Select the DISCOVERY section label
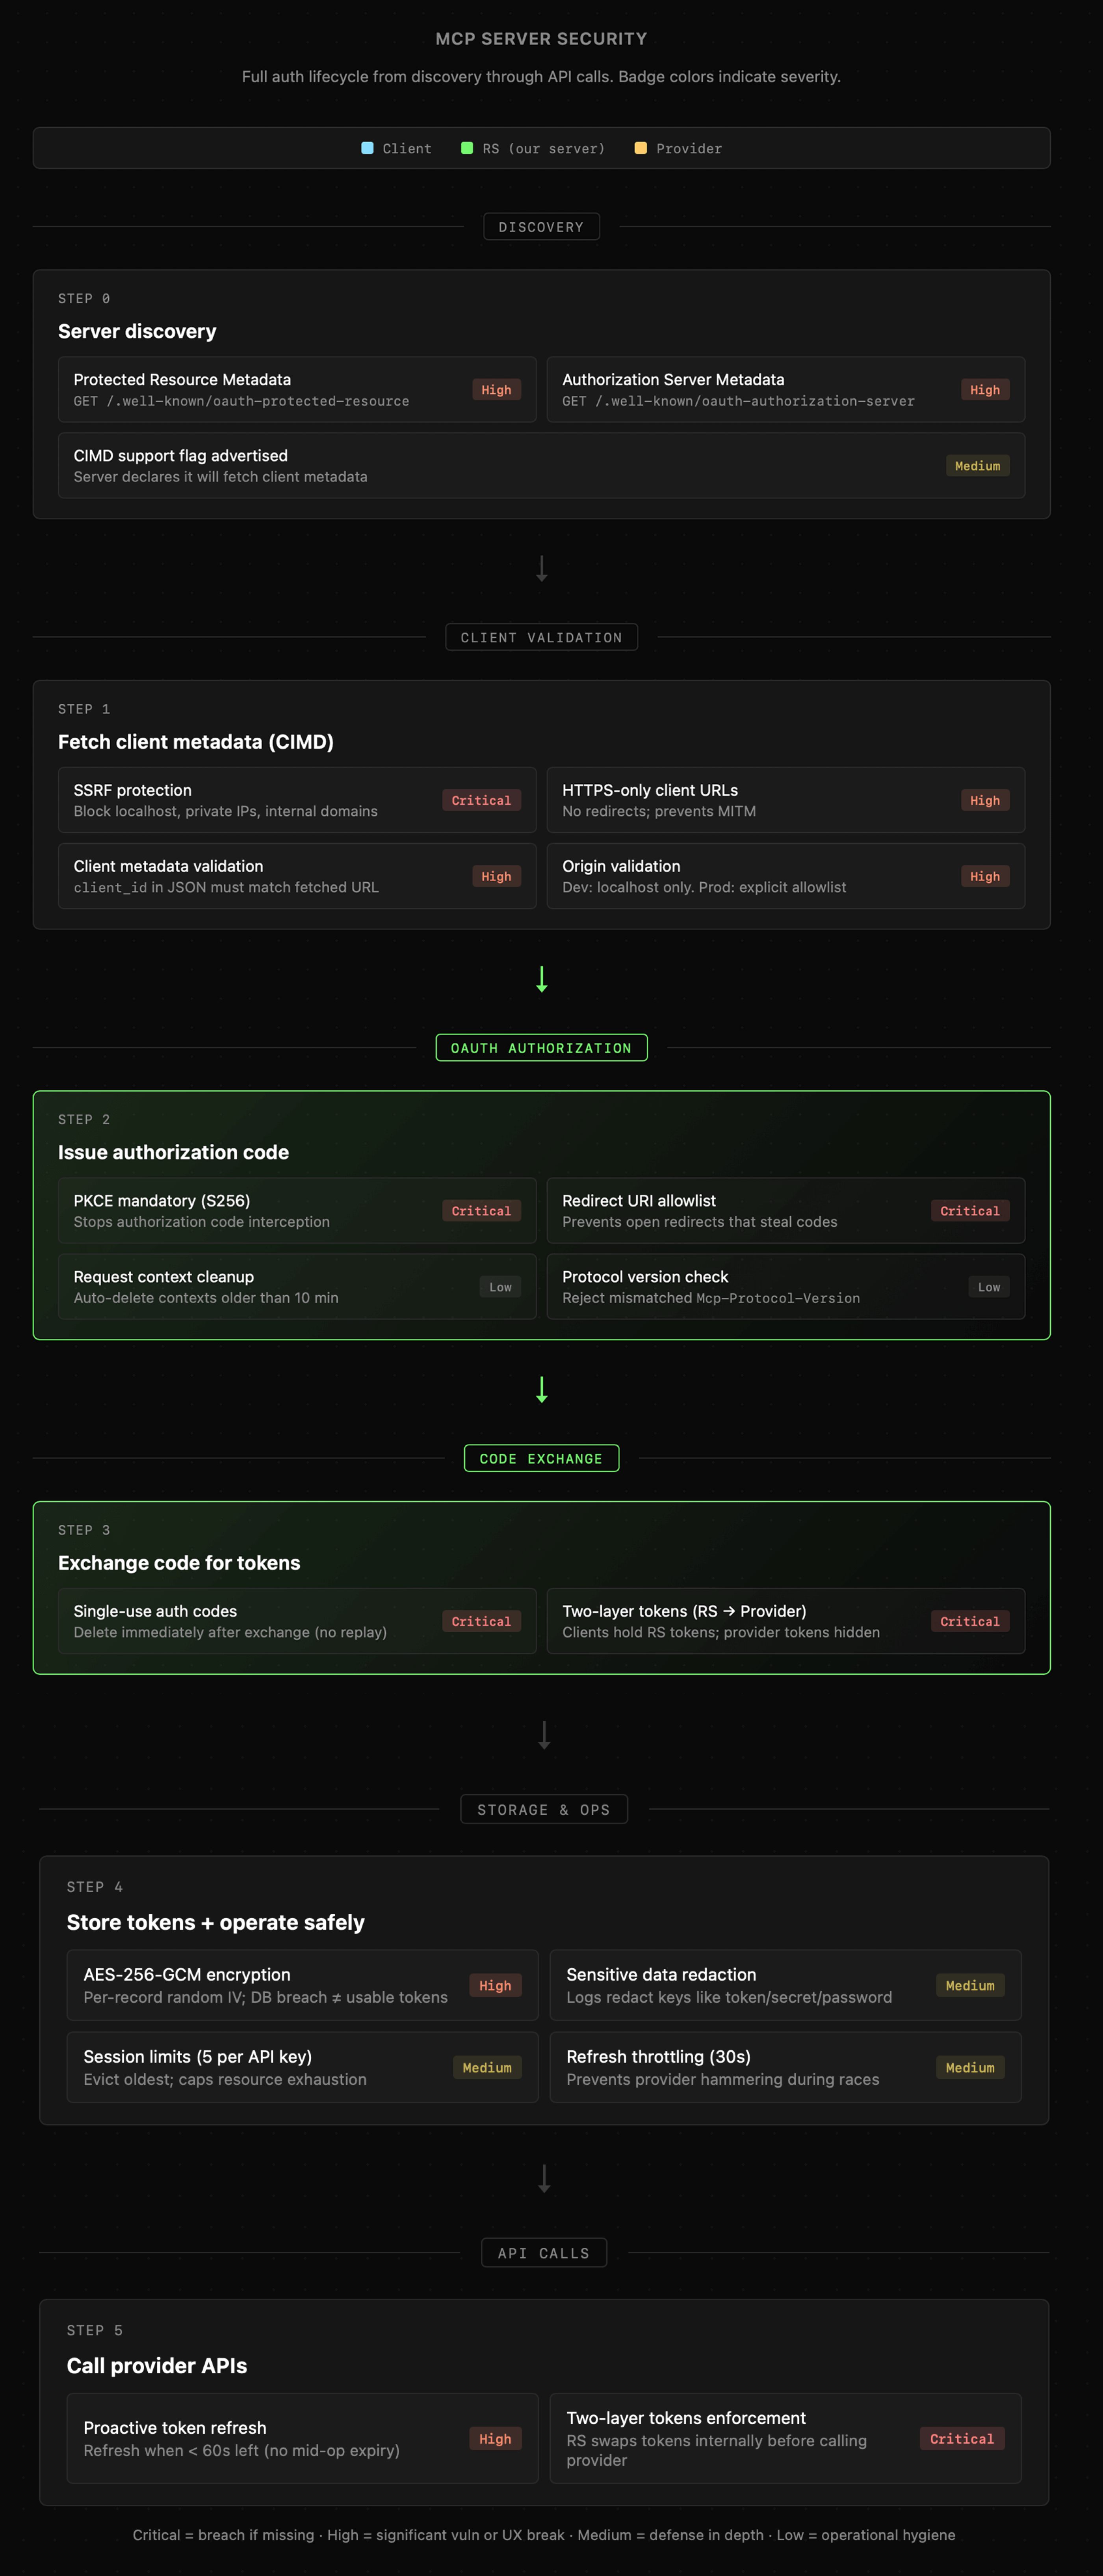Viewport: 1103px width, 2576px height. [x=541, y=227]
